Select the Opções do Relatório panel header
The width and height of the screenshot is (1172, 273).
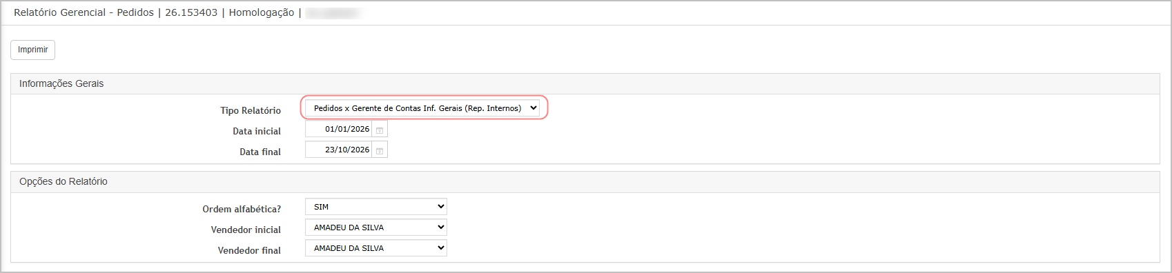coord(585,181)
